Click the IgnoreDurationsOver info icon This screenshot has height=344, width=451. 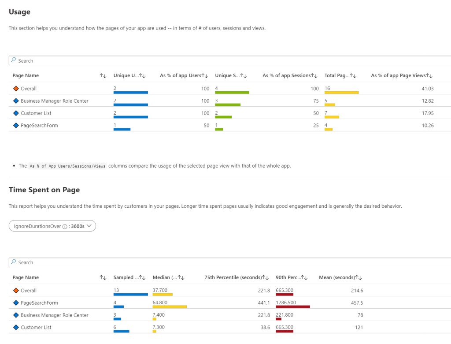(65, 226)
